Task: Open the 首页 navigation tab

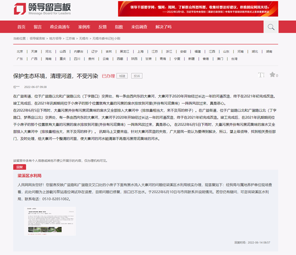Action: click(x=21, y=27)
